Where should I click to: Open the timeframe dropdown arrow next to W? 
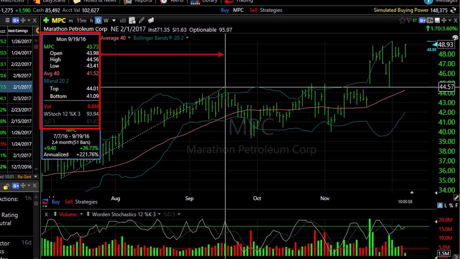(114, 21)
